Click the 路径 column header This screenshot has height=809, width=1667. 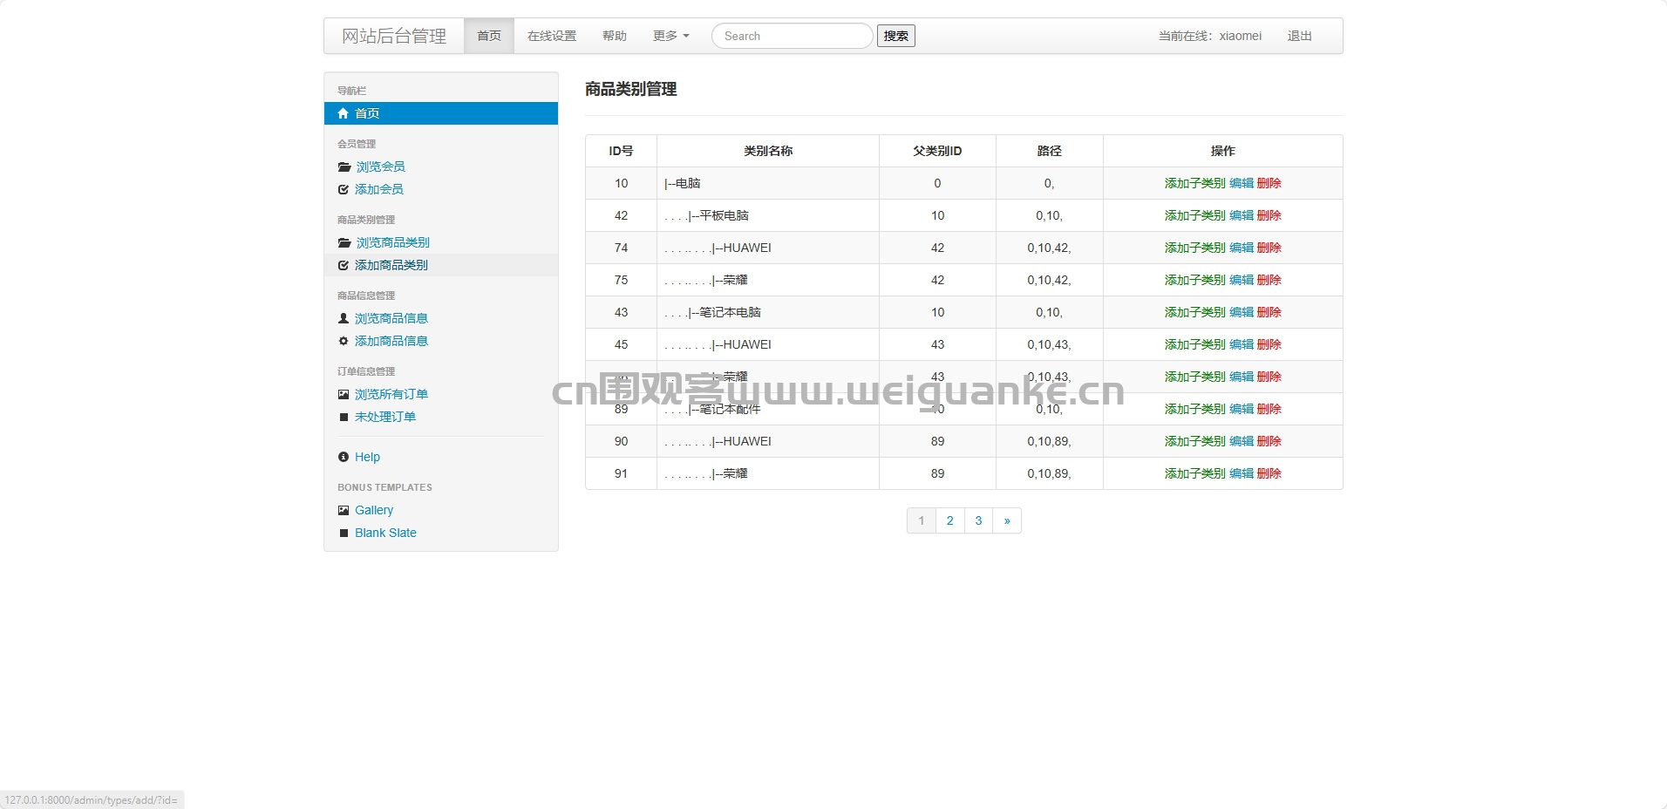click(1050, 151)
